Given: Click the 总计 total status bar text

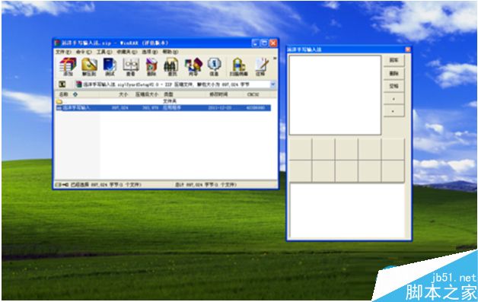Looking at the screenshot, I should tap(206, 185).
